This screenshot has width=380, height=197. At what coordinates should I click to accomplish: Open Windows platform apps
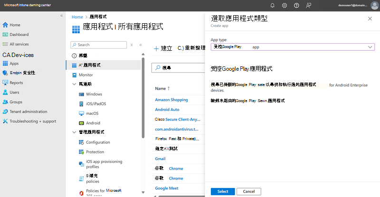(x=94, y=94)
